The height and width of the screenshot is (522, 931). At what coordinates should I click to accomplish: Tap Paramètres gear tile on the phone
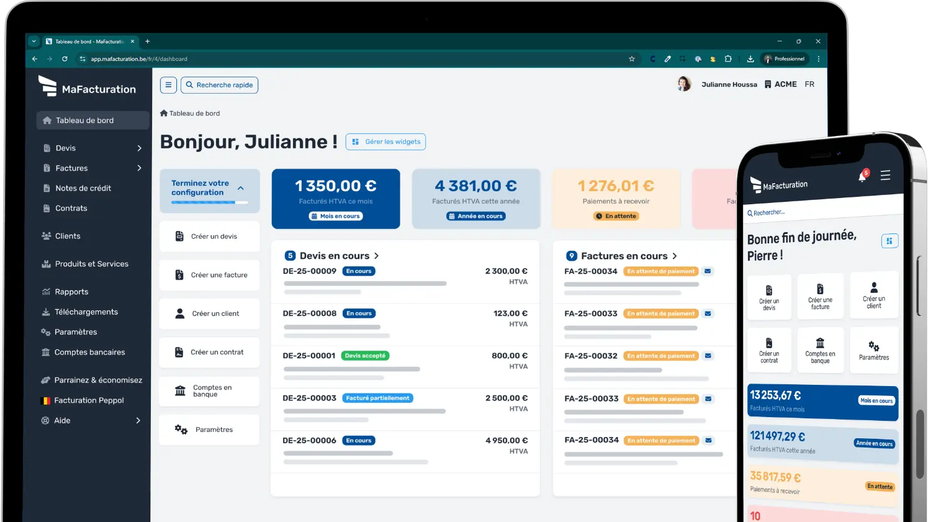pyautogui.click(x=874, y=350)
